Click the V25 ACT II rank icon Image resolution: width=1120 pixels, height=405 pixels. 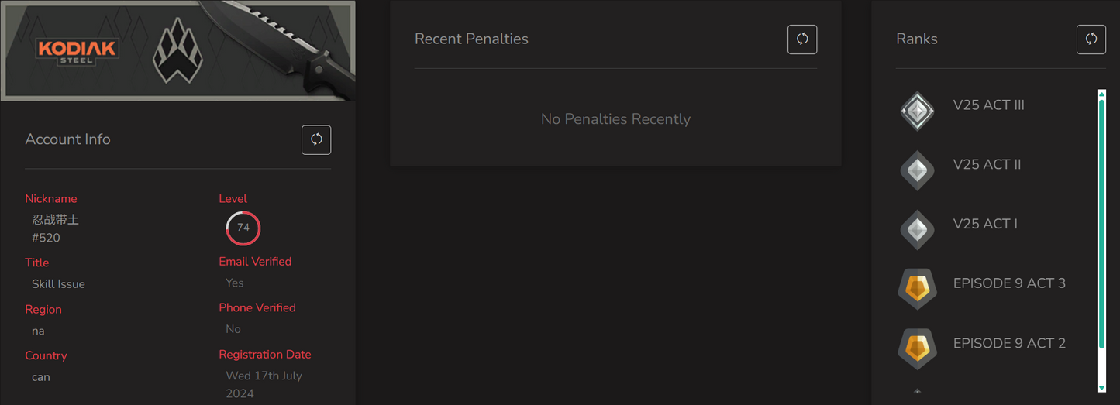point(917,170)
